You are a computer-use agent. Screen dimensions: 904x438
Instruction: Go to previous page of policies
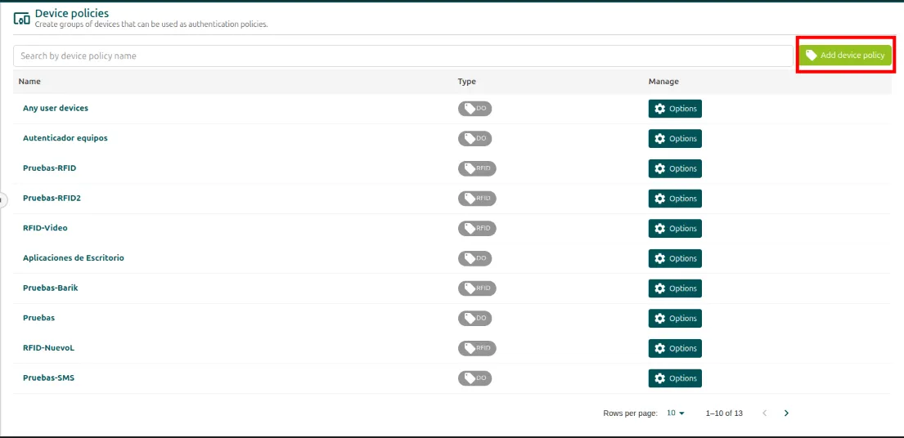pos(765,413)
